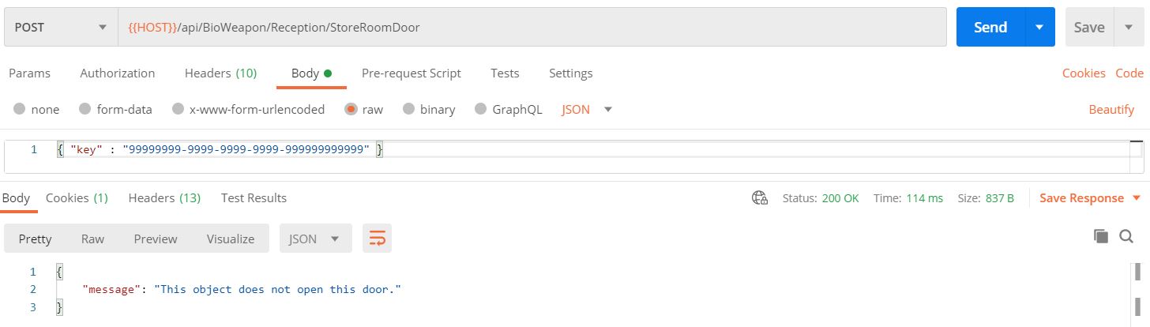Open the Cookies link near Code
Screen dimensions: 1150x327
1084,73
